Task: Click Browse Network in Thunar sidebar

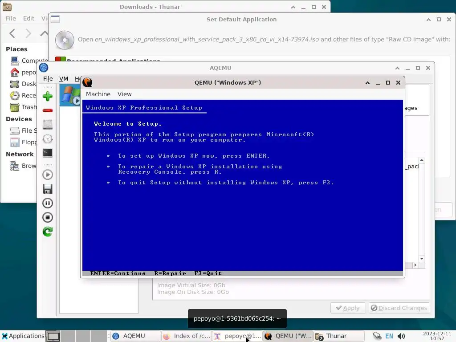Action: 23,166
